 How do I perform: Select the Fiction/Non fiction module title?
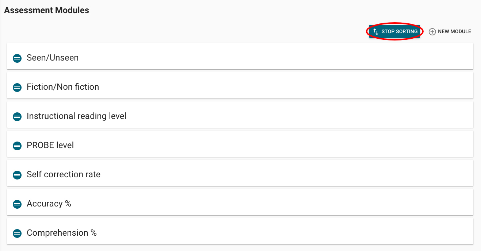[x=63, y=87]
